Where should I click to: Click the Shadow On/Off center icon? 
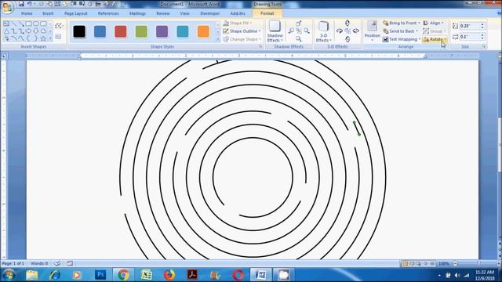click(x=299, y=31)
